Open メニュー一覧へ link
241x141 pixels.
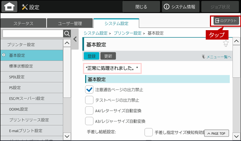pyautogui.click(x=216, y=57)
